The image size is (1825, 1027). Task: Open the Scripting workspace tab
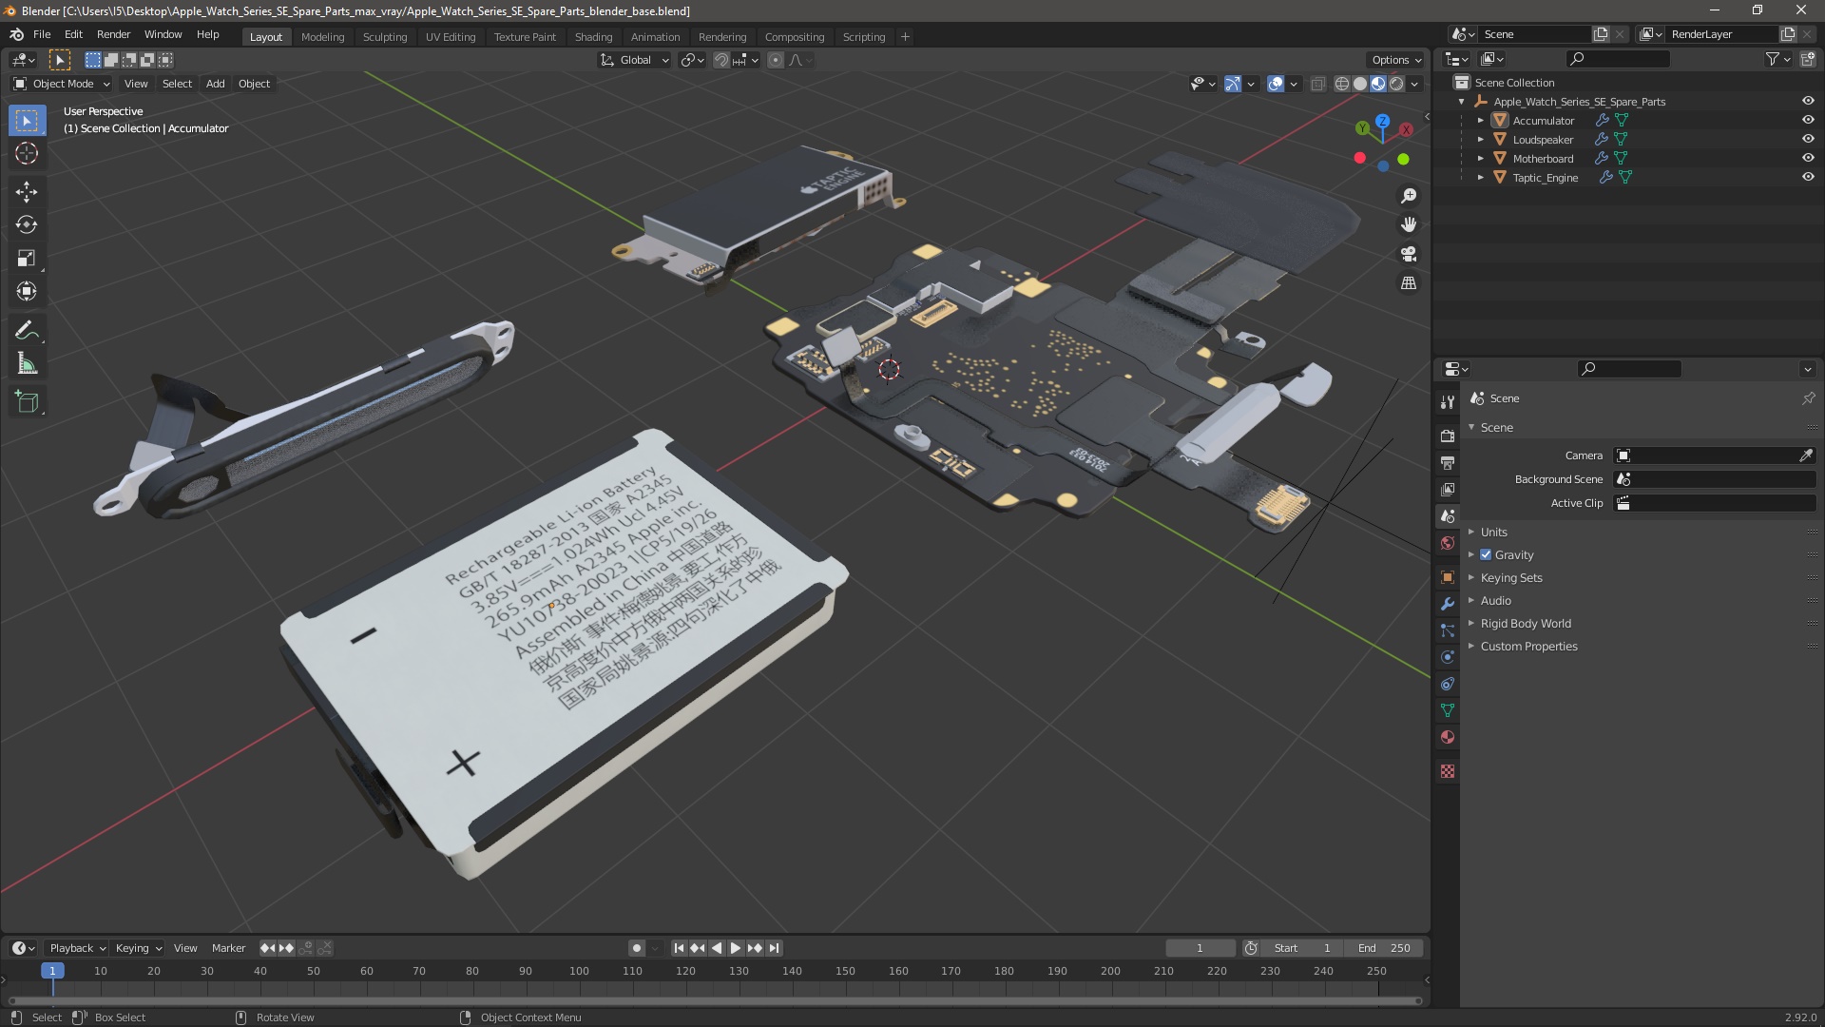[x=863, y=37]
